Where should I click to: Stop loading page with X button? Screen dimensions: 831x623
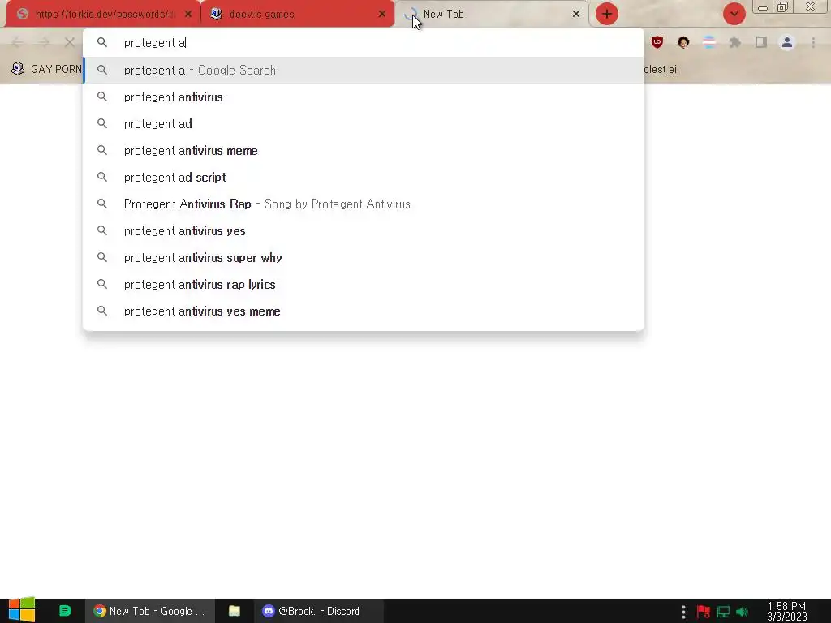(70, 42)
